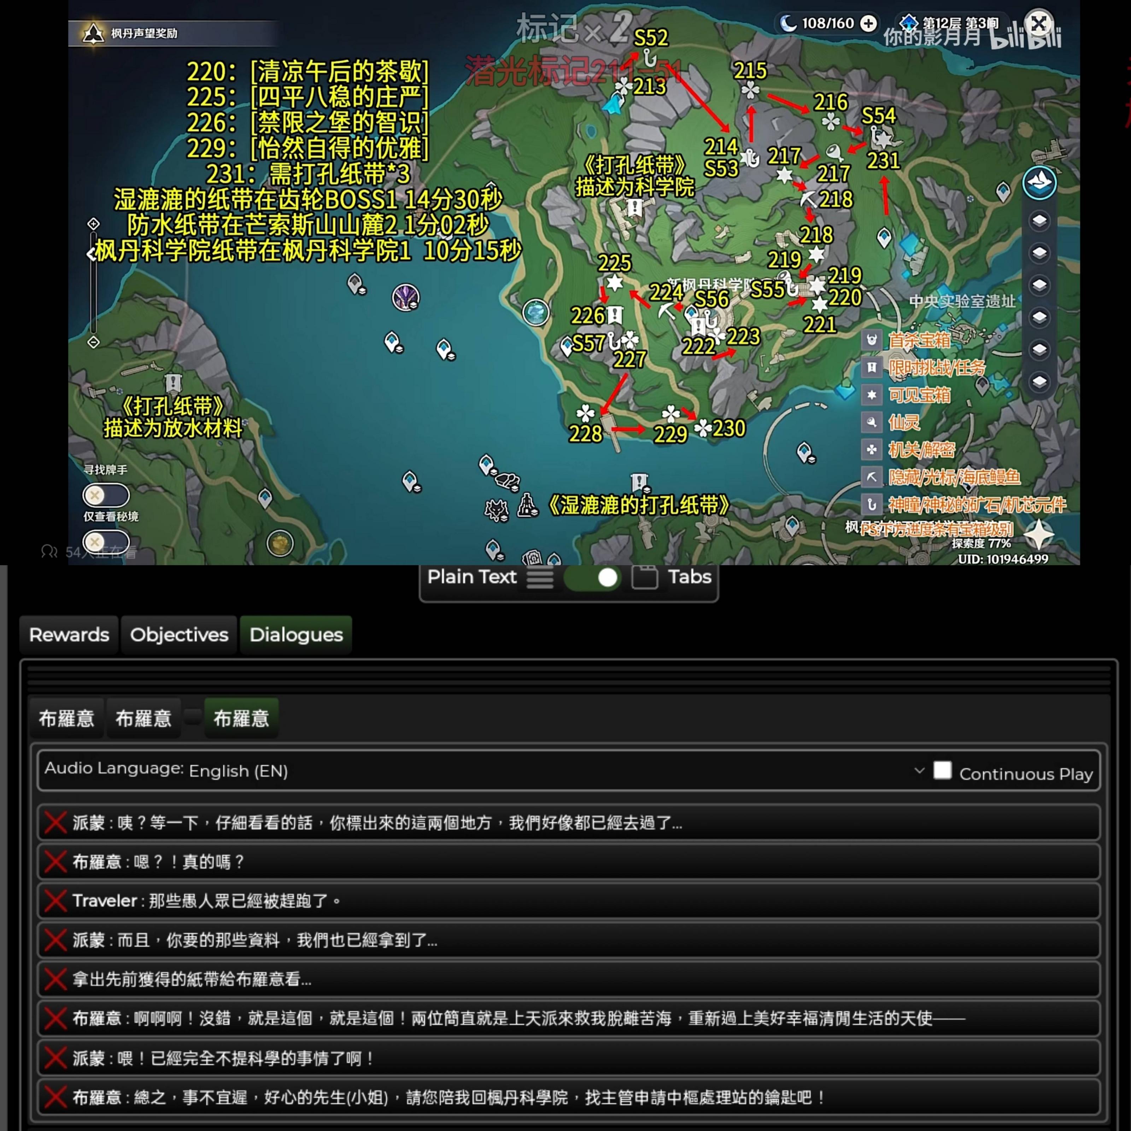Click line '布羅意：總之，事不宜遲'
Image resolution: width=1131 pixels, height=1131 pixels.
tap(450, 1097)
